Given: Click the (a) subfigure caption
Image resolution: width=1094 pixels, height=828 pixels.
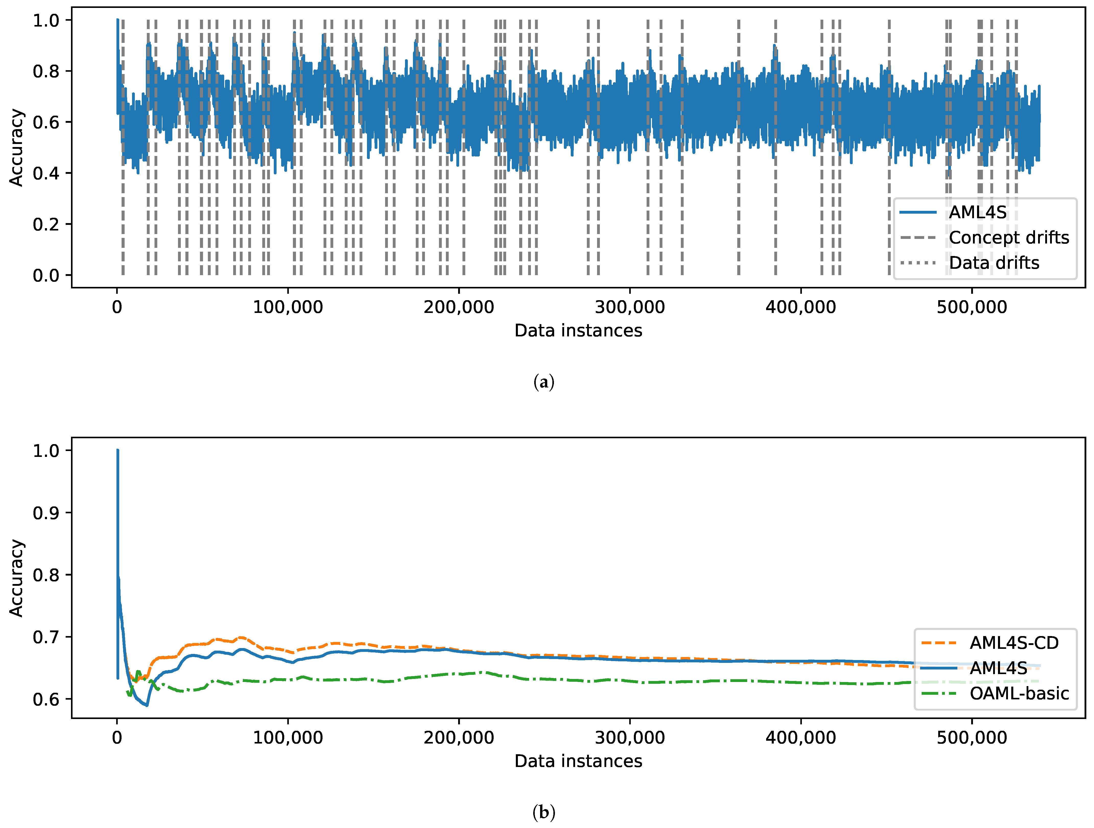Looking at the screenshot, I should [544, 382].
